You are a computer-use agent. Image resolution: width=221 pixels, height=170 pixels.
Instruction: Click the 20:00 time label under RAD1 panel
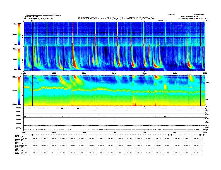175,73
